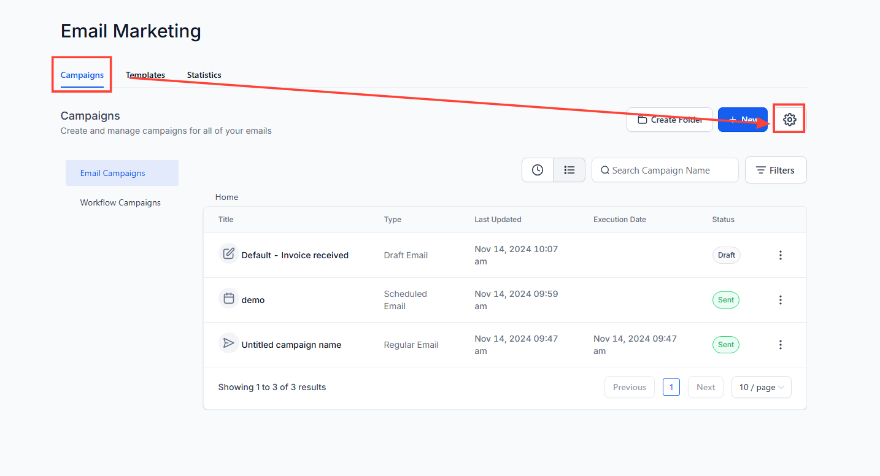880x476 pixels.
Task: Open three-dot menu for Default - Invoice received
Action: point(780,255)
